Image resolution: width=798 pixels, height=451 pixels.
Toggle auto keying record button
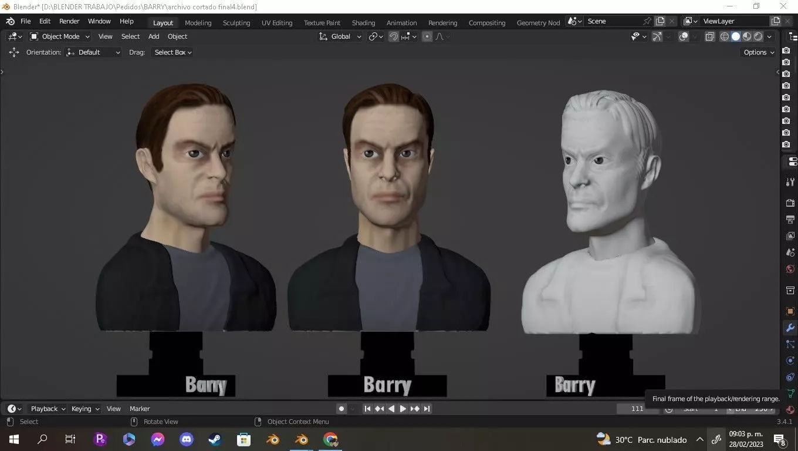pyautogui.click(x=341, y=409)
